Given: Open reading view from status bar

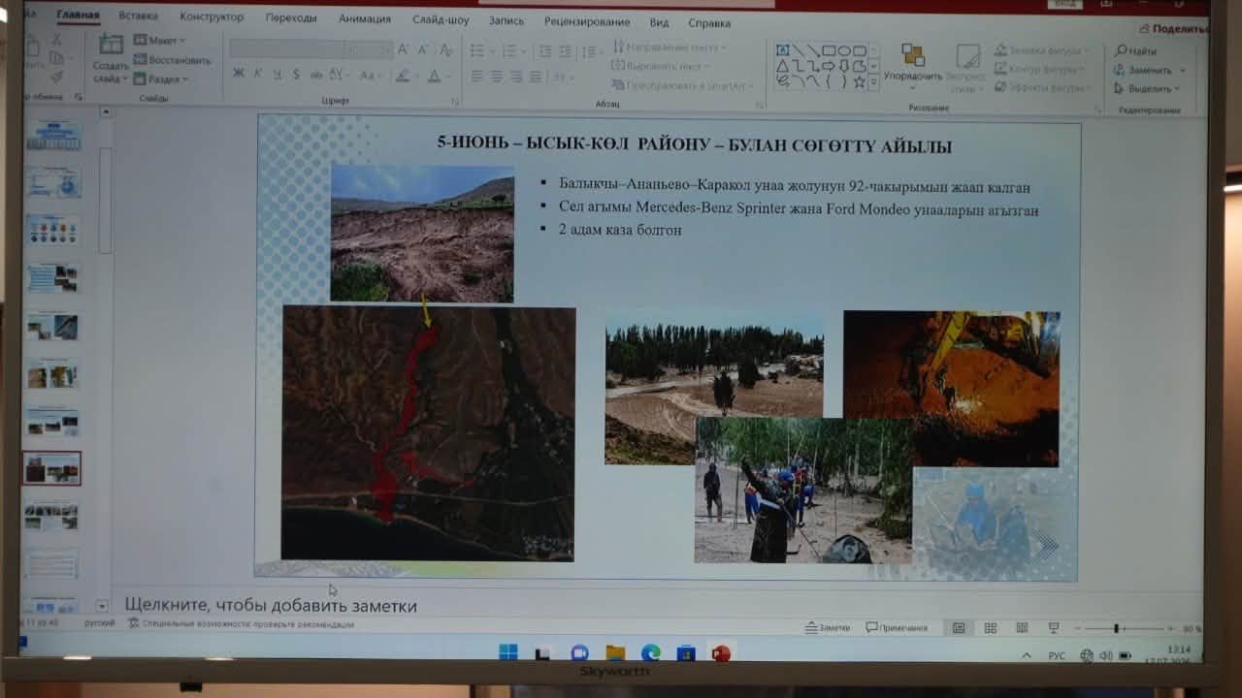Looking at the screenshot, I should coord(1022,628).
